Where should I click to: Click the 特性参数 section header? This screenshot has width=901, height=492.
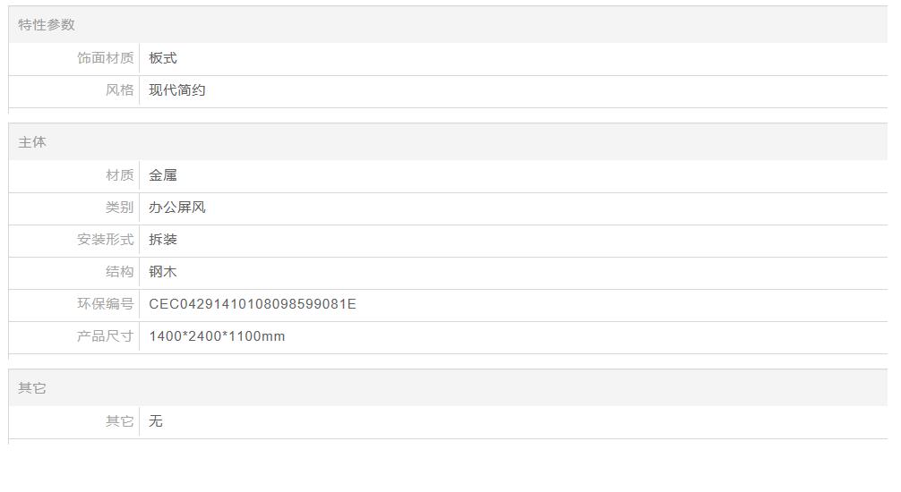[x=47, y=25]
